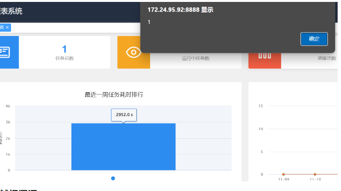Image resolution: width=341 pixels, height=191 pixels.
Task: Close the open page tab
Action: (x=7, y=27)
